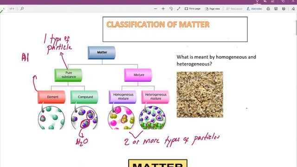The height and width of the screenshot is (167, 297).
Task: Select the eraser tool in the title bar
Action: (273, 1)
